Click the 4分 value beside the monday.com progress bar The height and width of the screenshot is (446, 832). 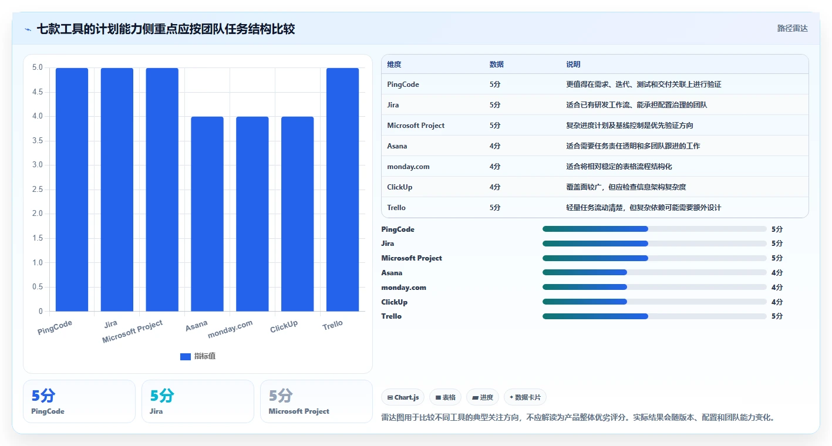pyautogui.click(x=777, y=288)
